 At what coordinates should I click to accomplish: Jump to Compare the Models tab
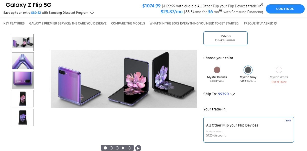(128, 23)
